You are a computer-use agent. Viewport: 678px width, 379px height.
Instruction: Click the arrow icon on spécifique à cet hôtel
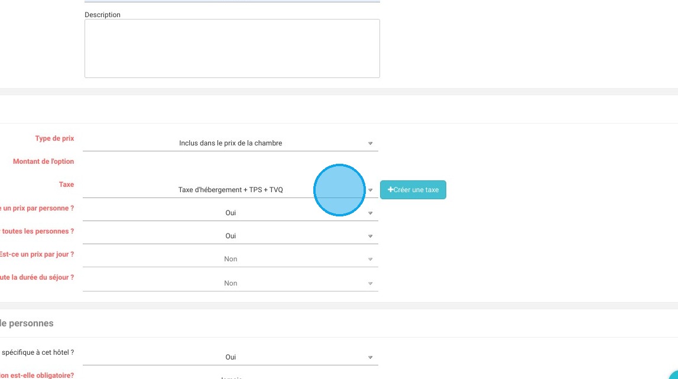(x=371, y=357)
